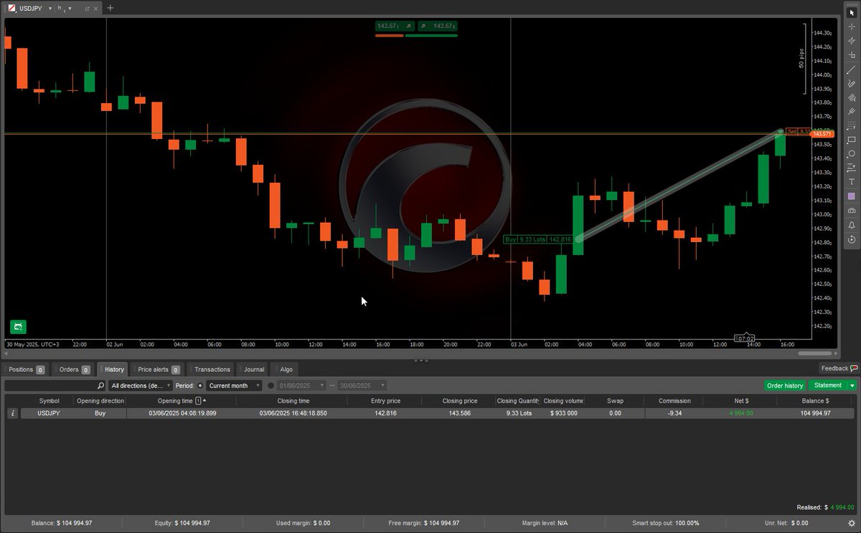Click the Order history button
Screen dimensions: 861x533
[785, 385]
